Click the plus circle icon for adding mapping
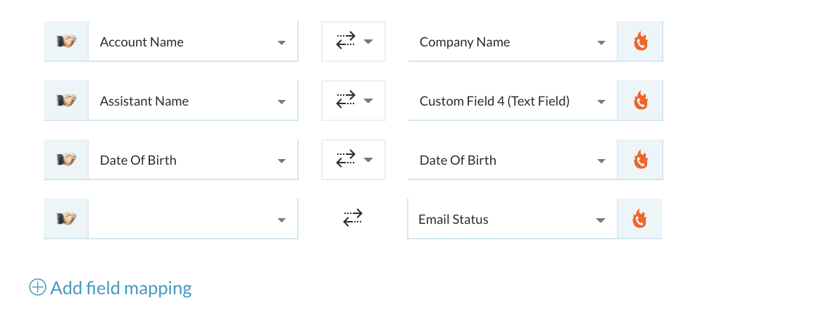The height and width of the screenshot is (321, 838). (37, 288)
